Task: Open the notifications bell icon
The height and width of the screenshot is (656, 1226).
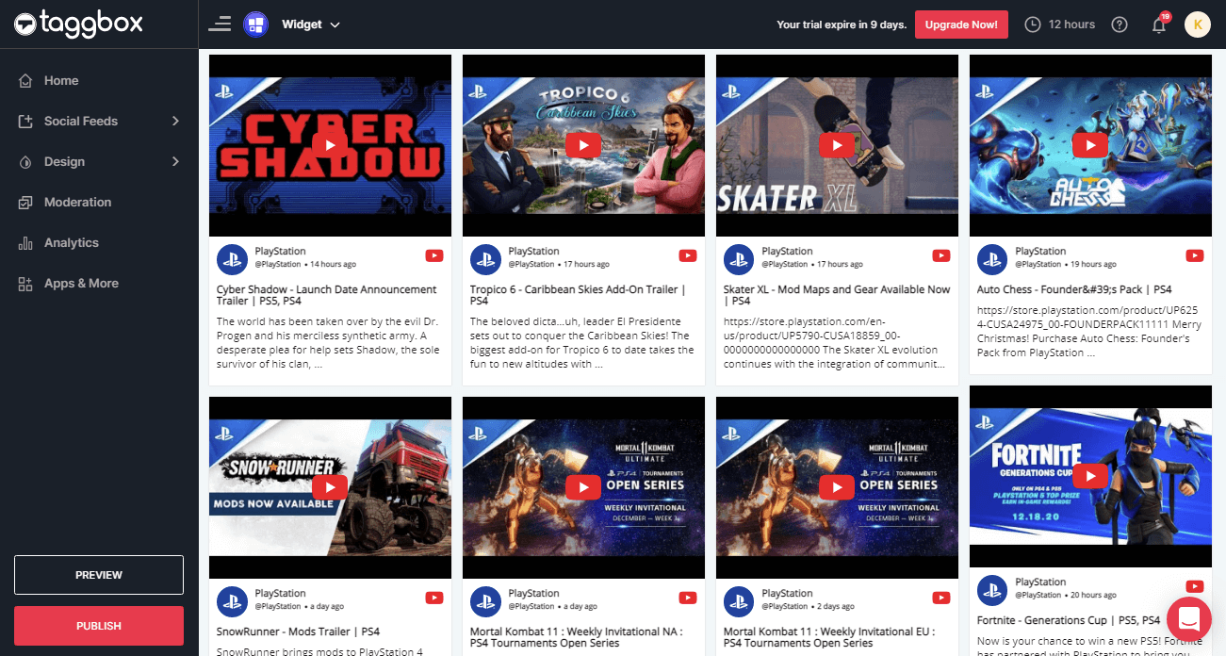Action: click(1159, 25)
